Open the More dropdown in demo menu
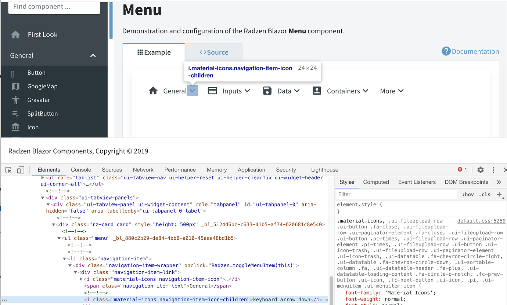This screenshot has height=305, width=507. [391, 91]
